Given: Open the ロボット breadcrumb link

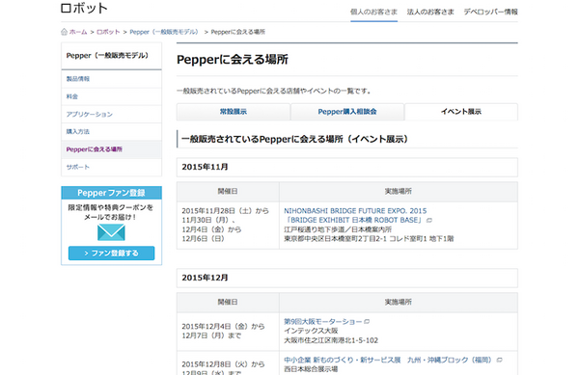Looking at the screenshot, I should pyautogui.click(x=108, y=32).
